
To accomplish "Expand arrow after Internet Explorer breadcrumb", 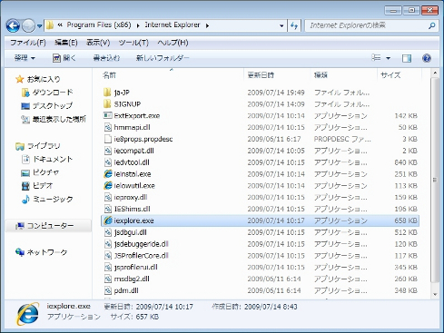I will coord(207,25).
